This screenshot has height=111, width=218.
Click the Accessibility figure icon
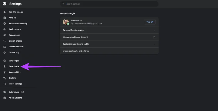tap(5, 72)
